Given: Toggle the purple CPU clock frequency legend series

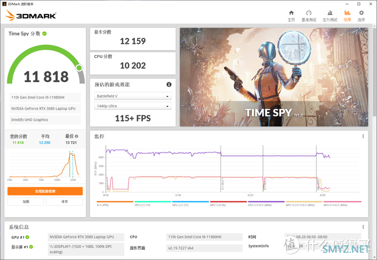Looking at the screenshot, I should pyautogui.click(x=266, y=204).
